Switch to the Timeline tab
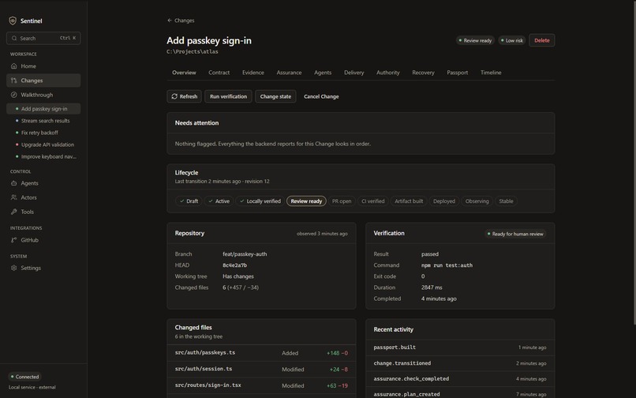Viewport: 636px width, 398px height. 491,73
